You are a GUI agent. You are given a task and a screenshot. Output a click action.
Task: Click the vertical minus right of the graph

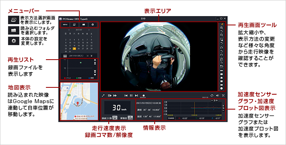point(224,110)
